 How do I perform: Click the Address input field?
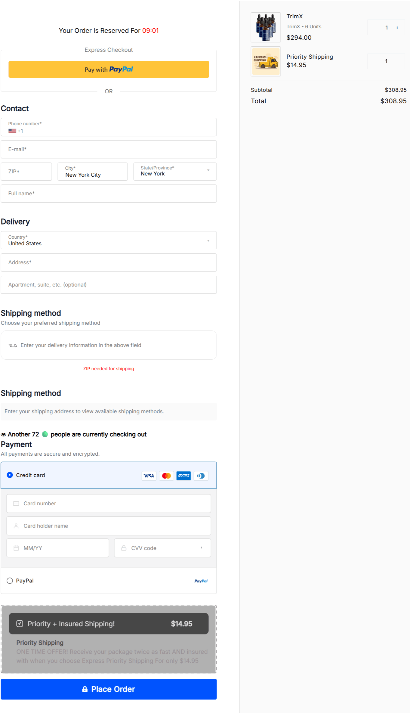[x=109, y=262]
